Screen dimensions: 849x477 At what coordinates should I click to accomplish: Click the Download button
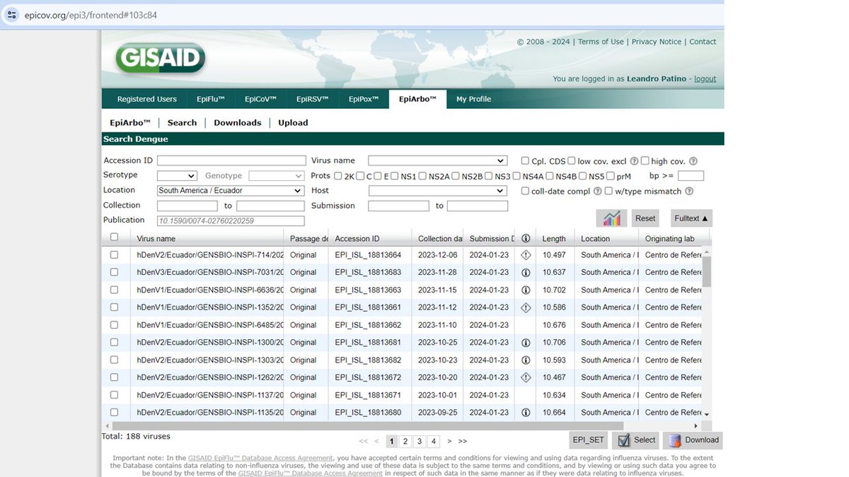pos(693,440)
